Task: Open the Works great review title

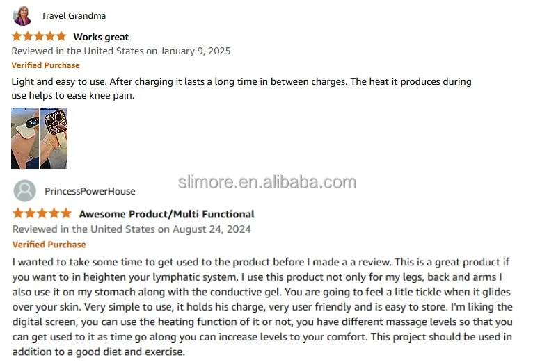Action: tap(101, 37)
